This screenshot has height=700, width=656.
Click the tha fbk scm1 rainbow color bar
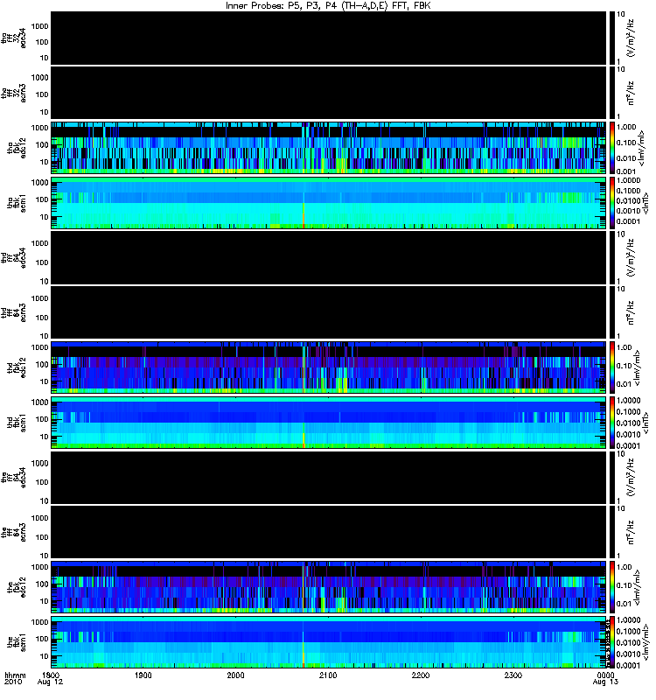612,203
